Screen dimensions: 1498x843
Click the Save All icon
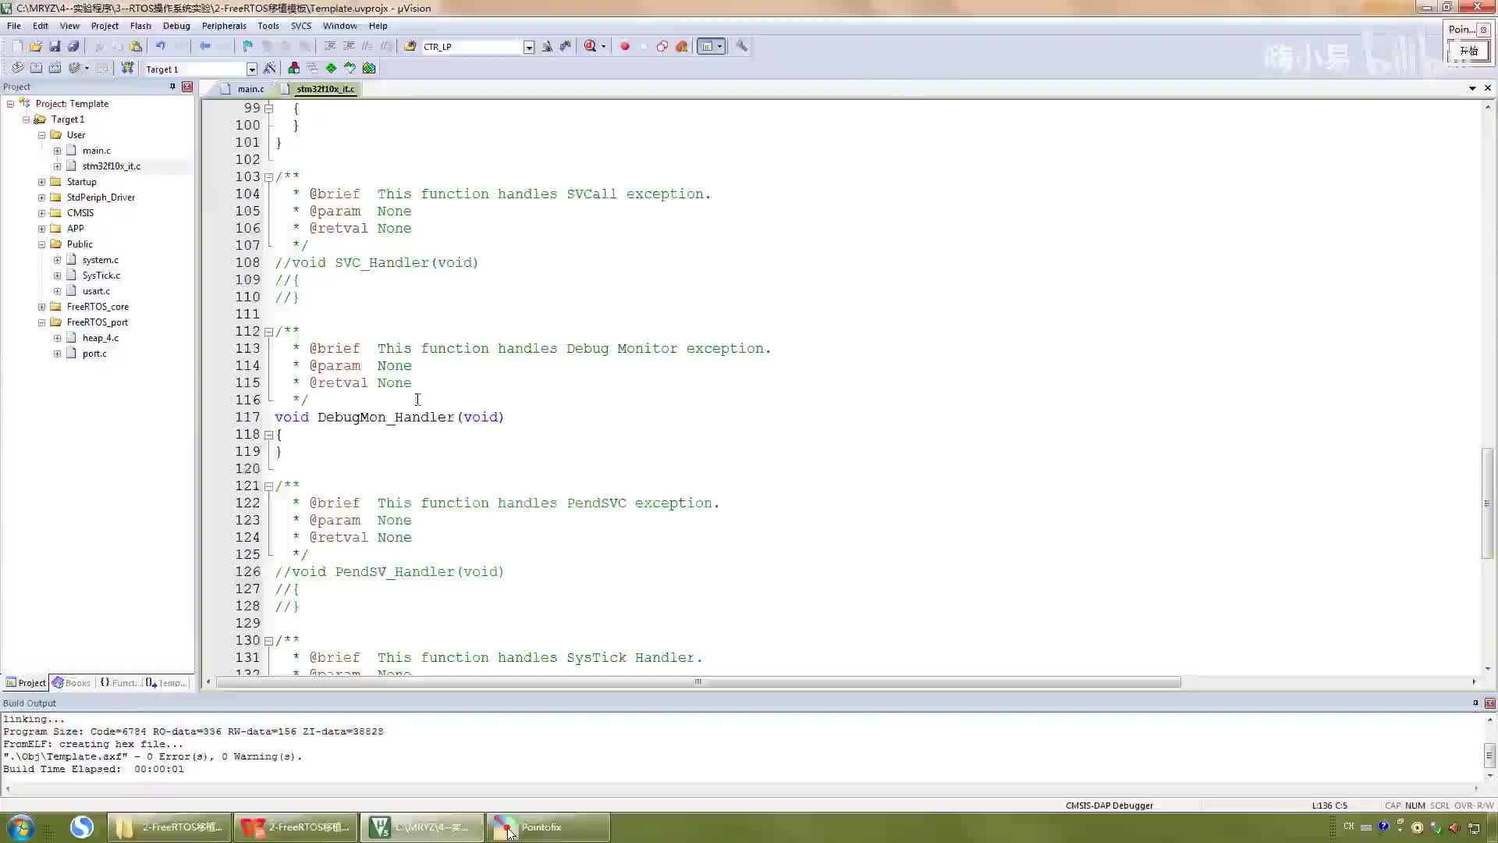73,46
